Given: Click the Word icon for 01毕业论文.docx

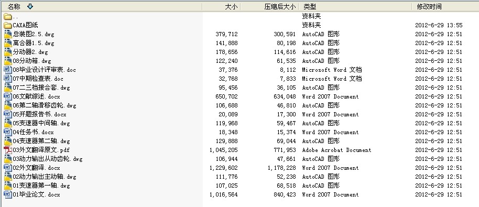Looking at the screenshot, I should pyautogui.click(x=8, y=195).
